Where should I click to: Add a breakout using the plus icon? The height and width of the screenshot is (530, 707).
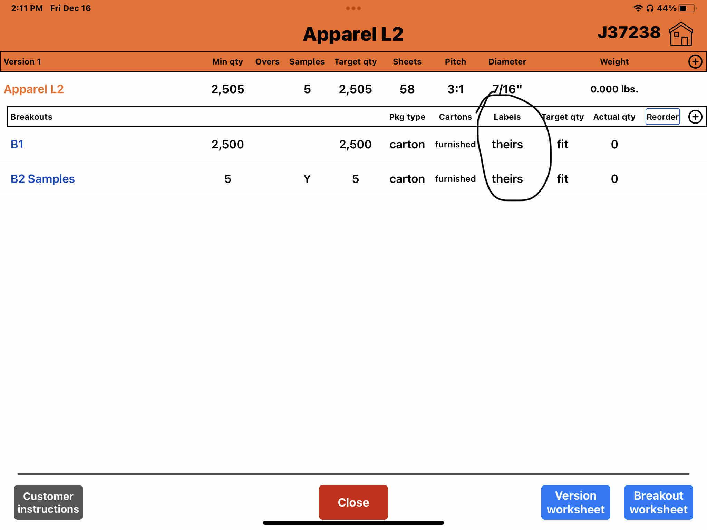(695, 117)
